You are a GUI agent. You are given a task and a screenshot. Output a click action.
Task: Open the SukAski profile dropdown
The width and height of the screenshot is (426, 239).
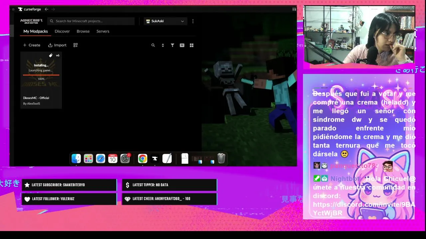coord(165,21)
